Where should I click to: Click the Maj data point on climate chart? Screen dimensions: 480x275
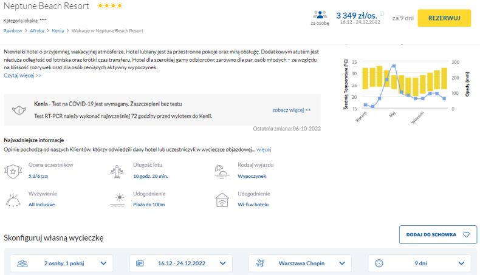pos(394,66)
